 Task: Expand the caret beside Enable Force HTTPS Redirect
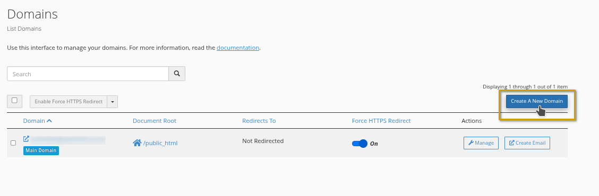click(113, 102)
